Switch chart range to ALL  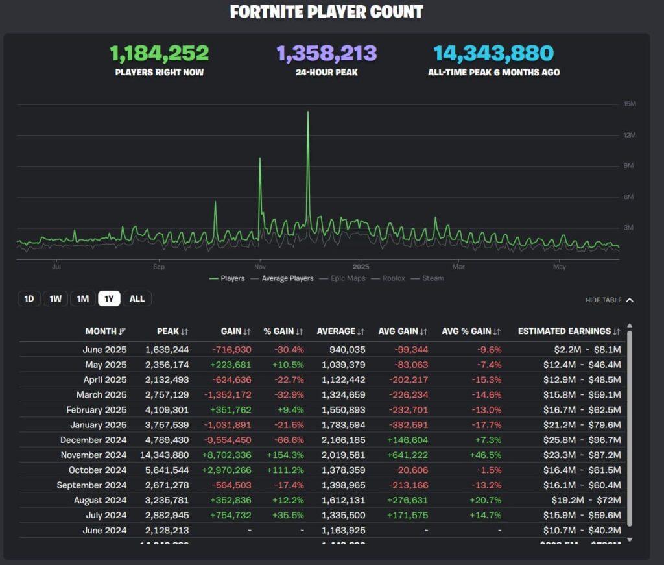[137, 298]
